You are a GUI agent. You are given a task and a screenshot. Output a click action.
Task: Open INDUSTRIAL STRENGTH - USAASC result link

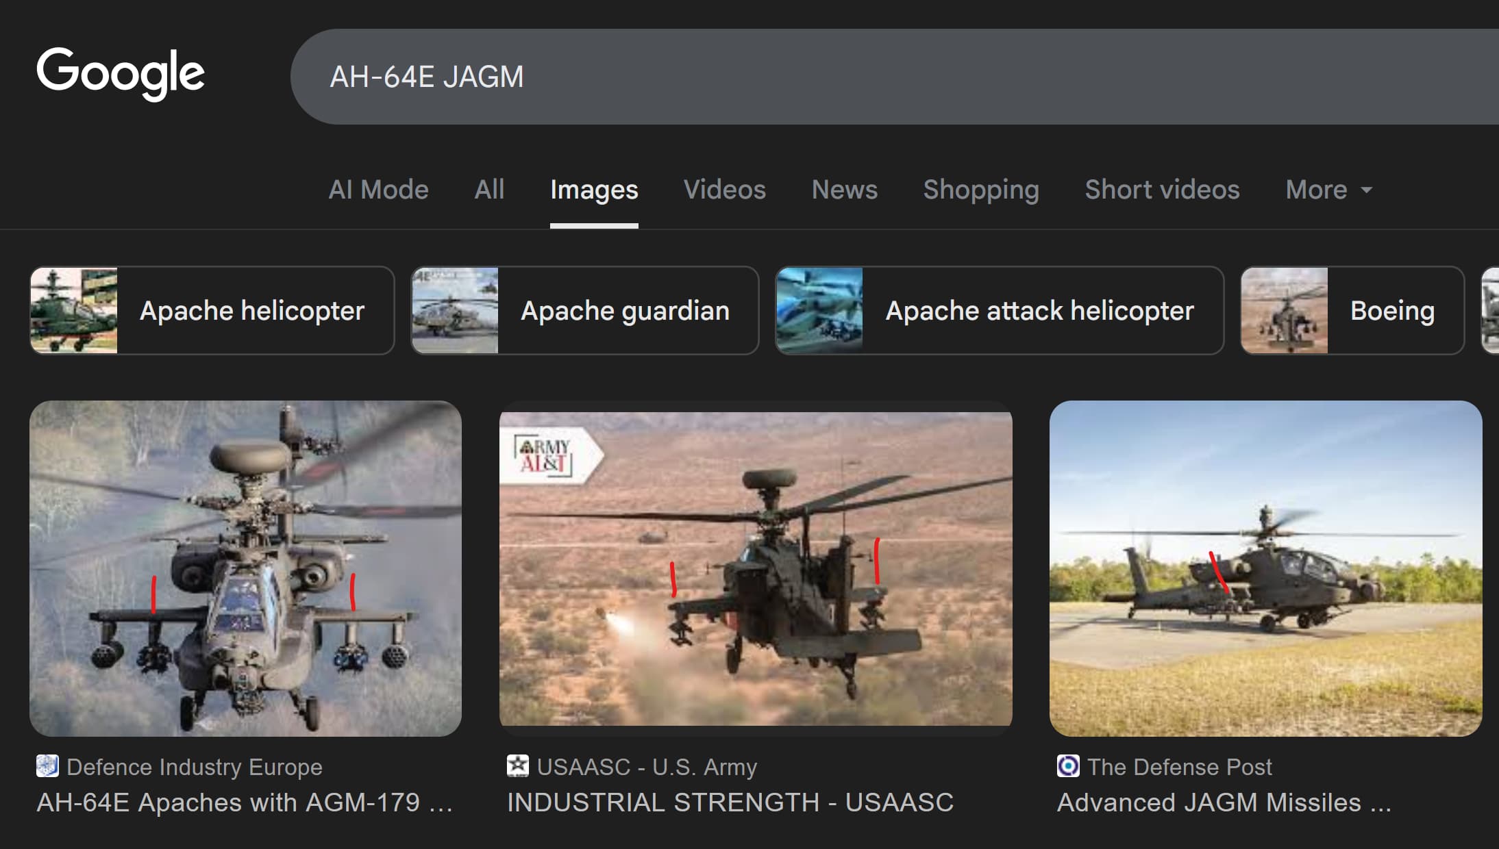click(730, 802)
